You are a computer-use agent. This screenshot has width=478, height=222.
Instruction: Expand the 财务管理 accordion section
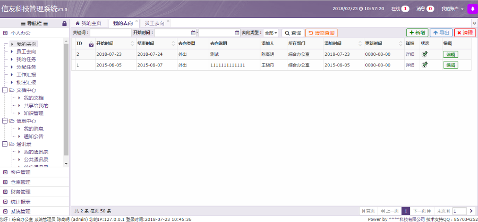tap(35, 192)
